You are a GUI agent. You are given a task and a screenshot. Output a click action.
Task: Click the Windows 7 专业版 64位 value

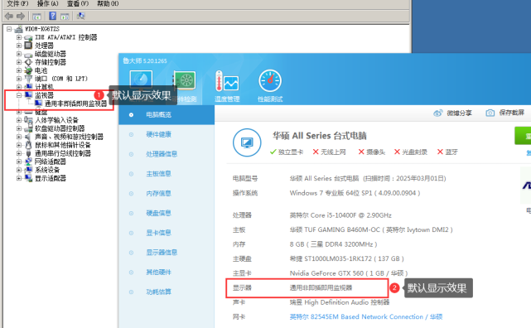point(355,193)
